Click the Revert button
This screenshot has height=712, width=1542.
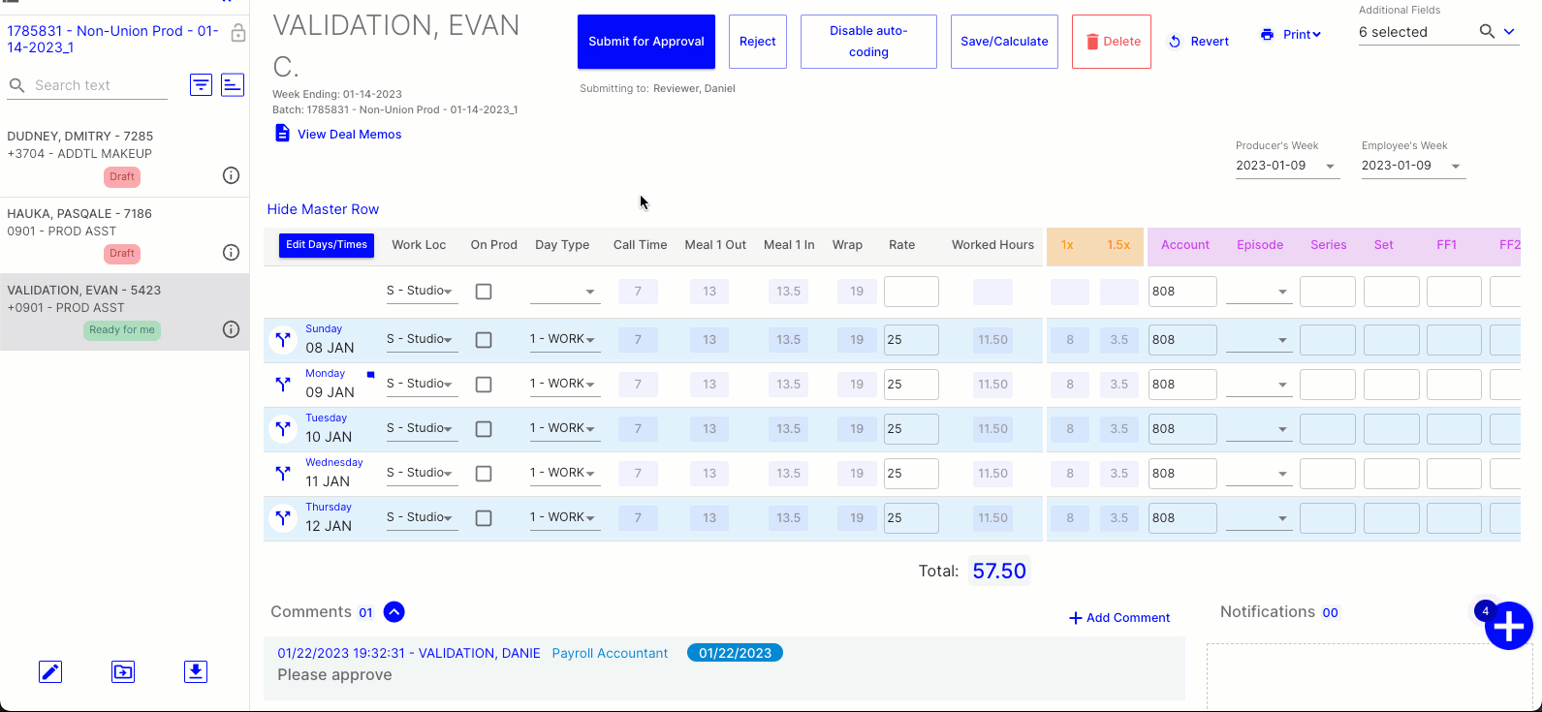click(1199, 42)
